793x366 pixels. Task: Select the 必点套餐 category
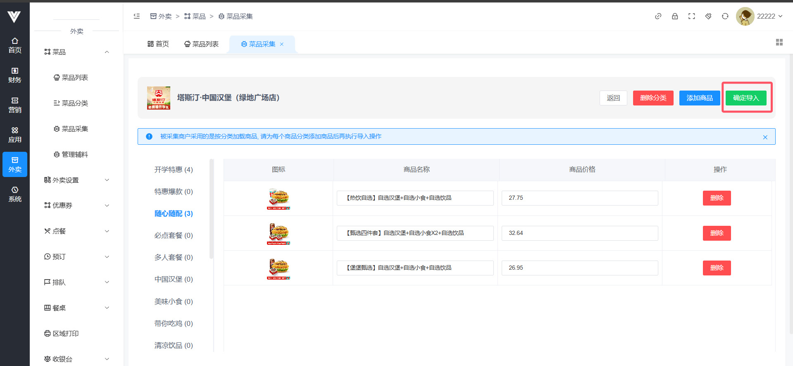point(174,235)
